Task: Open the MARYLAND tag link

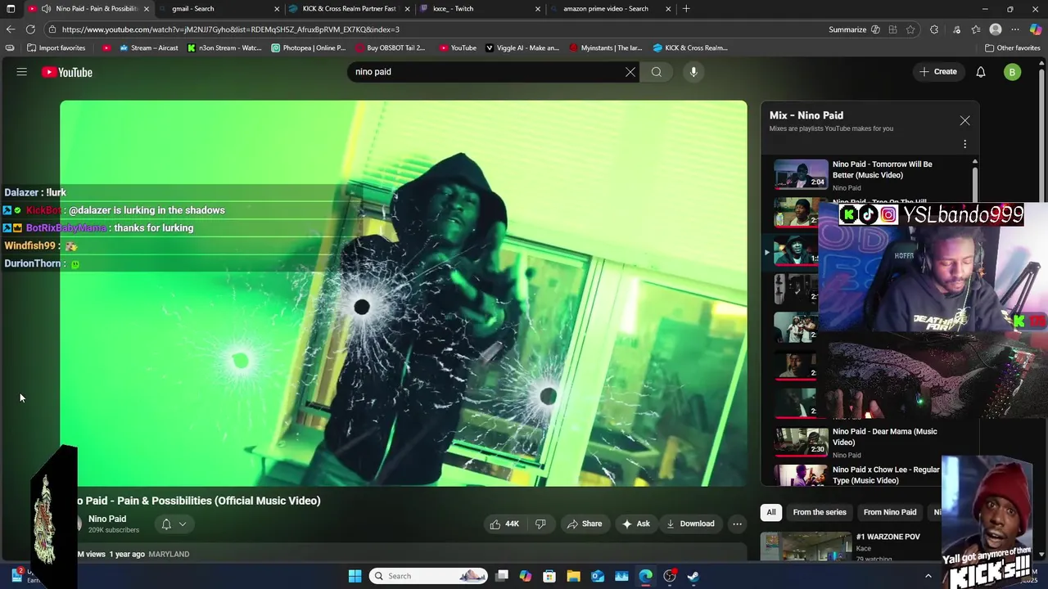Action: pos(169,554)
